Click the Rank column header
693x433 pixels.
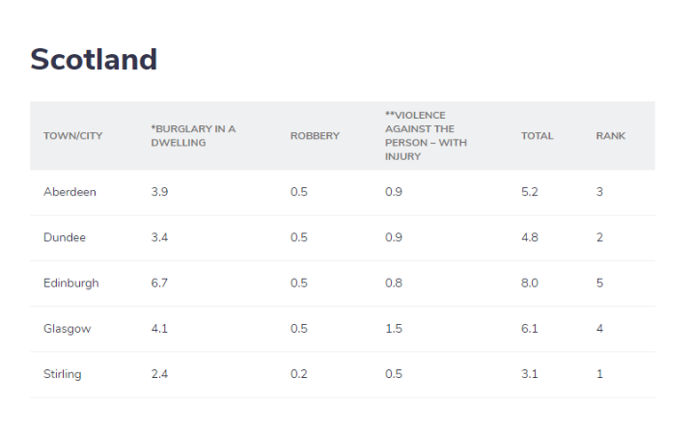point(610,136)
